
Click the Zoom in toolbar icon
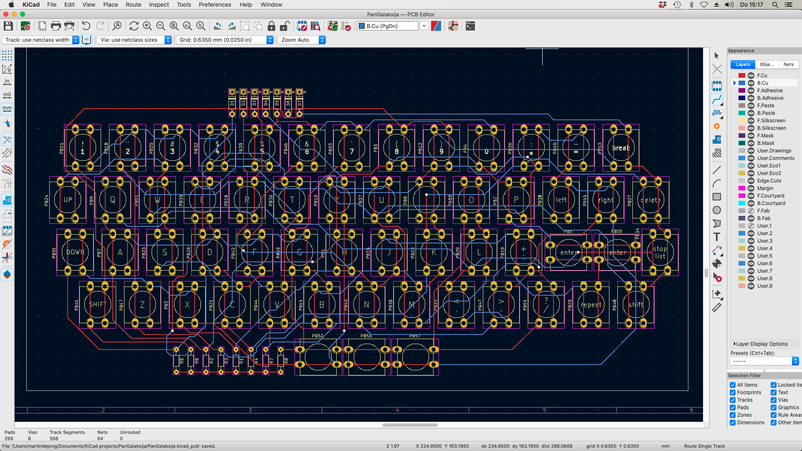point(147,26)
